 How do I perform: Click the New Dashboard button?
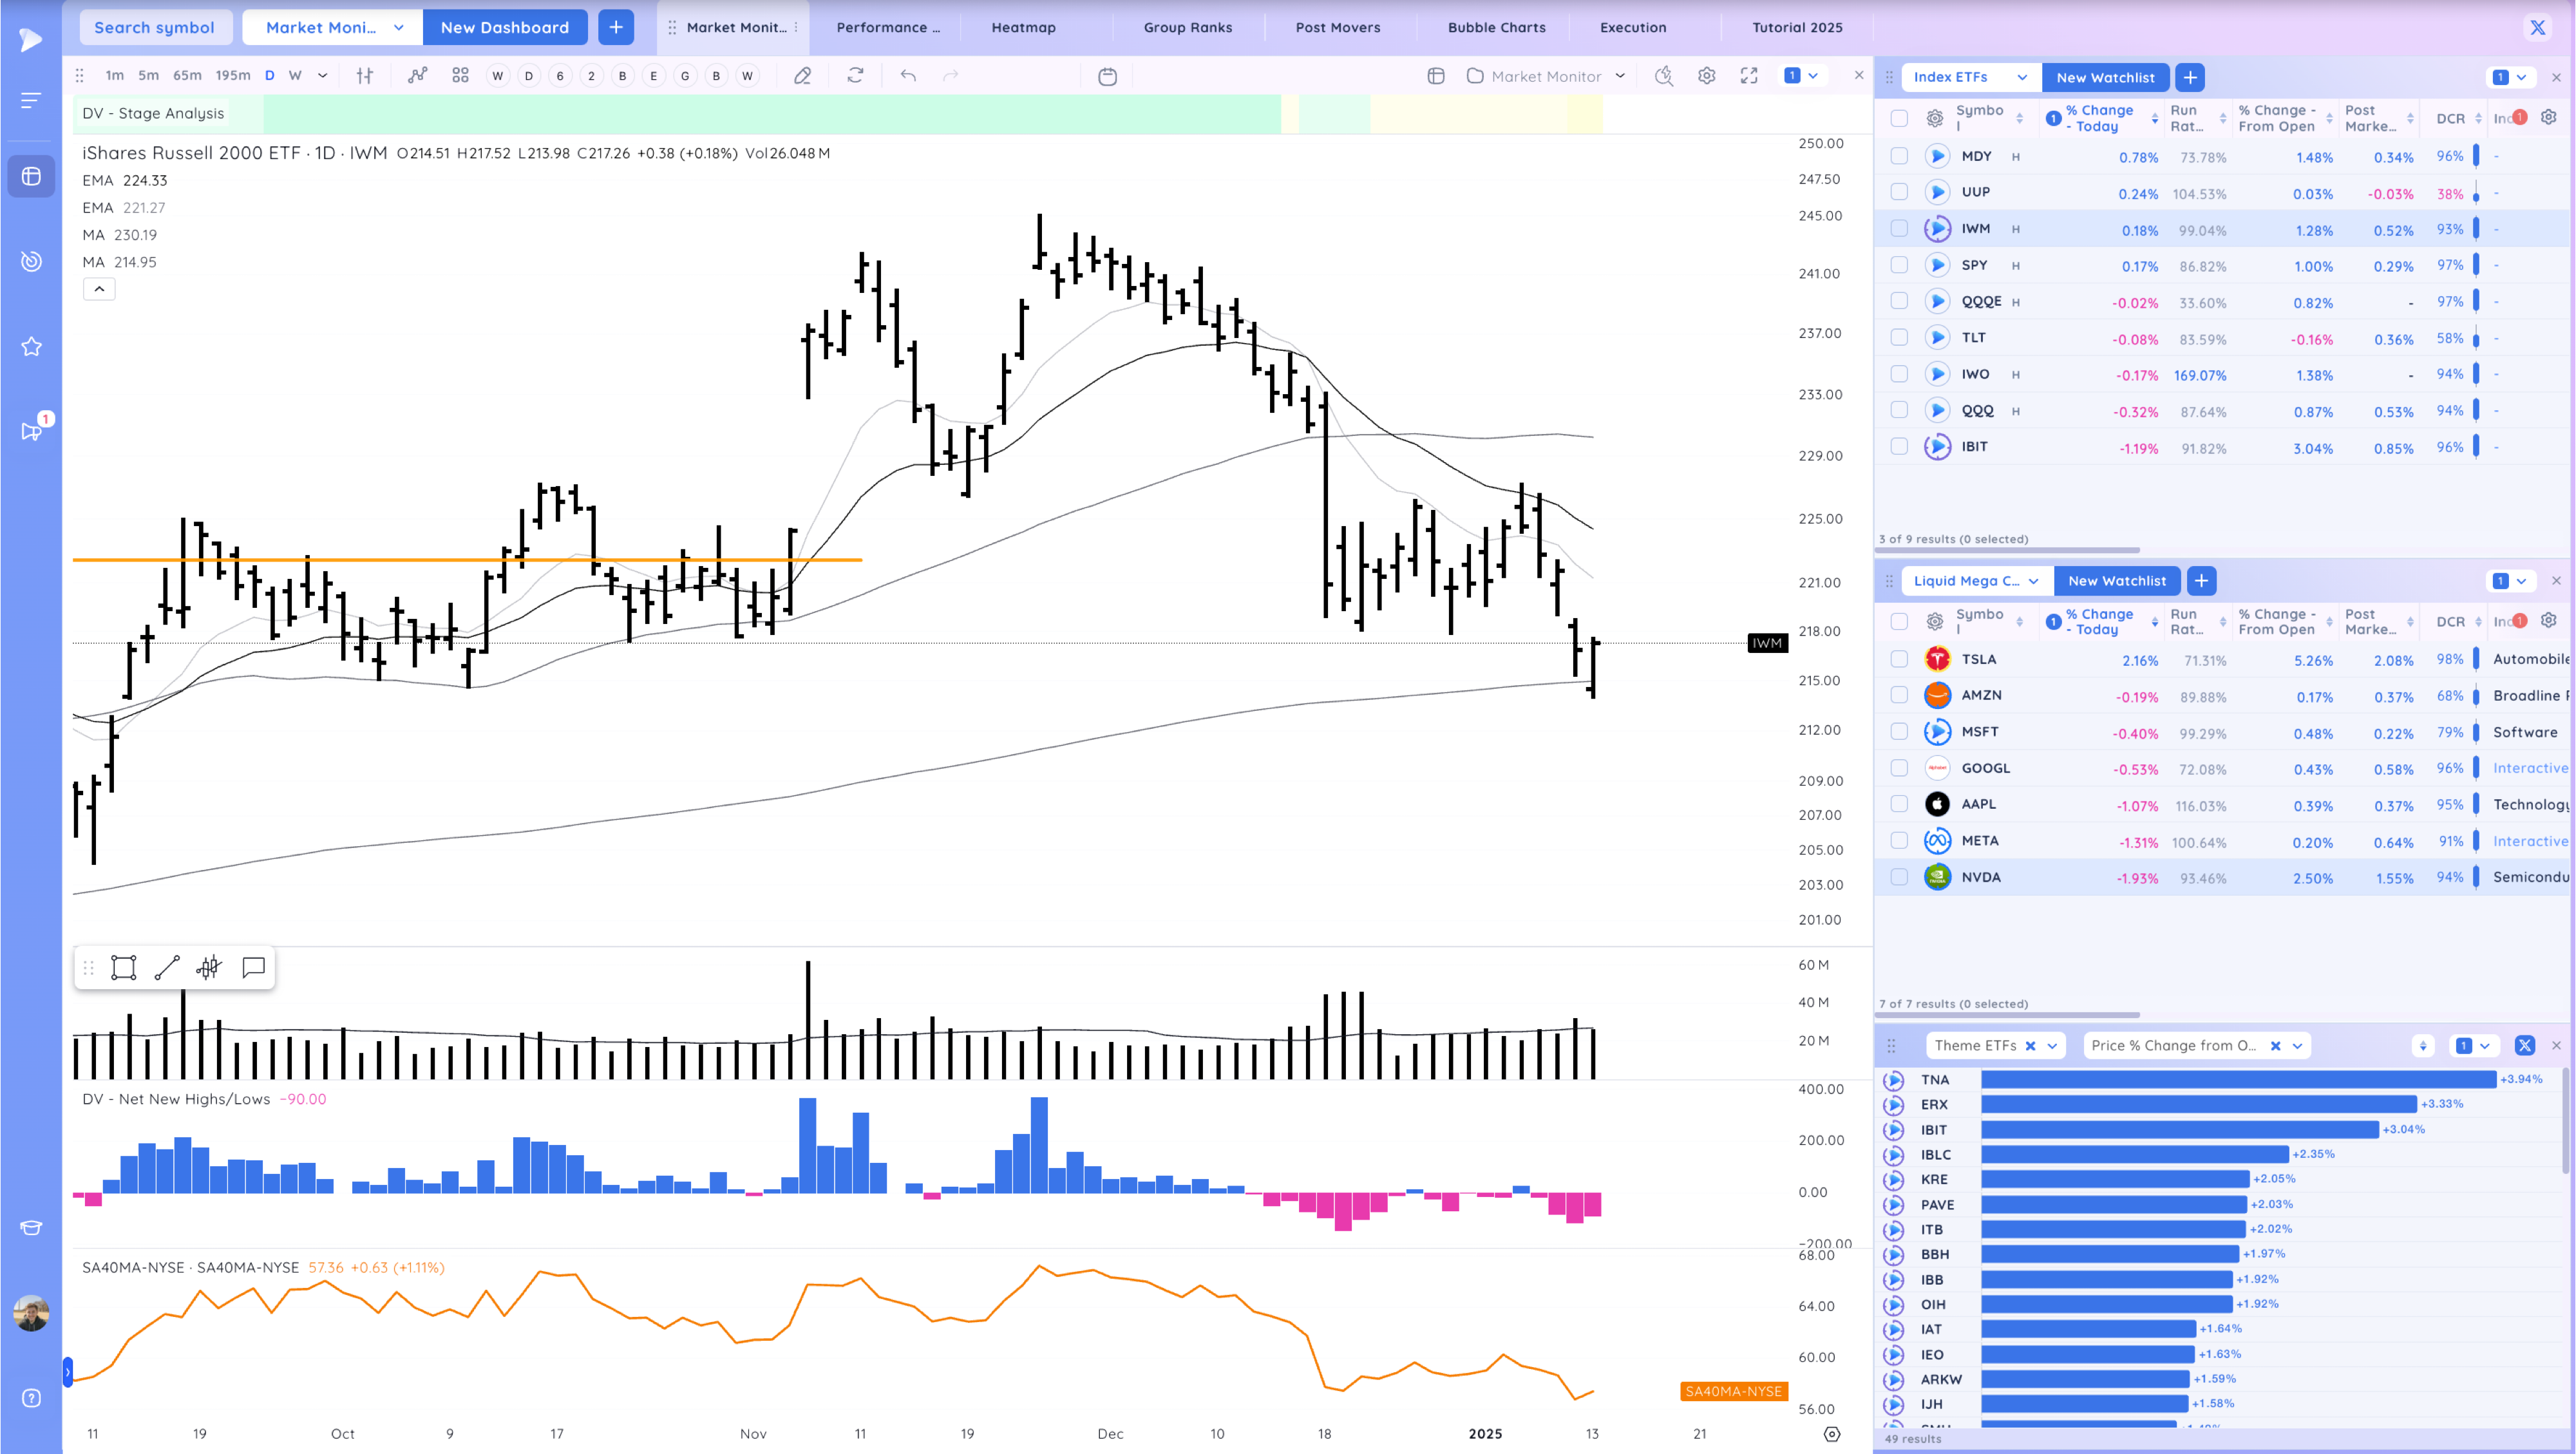(505, 27)
